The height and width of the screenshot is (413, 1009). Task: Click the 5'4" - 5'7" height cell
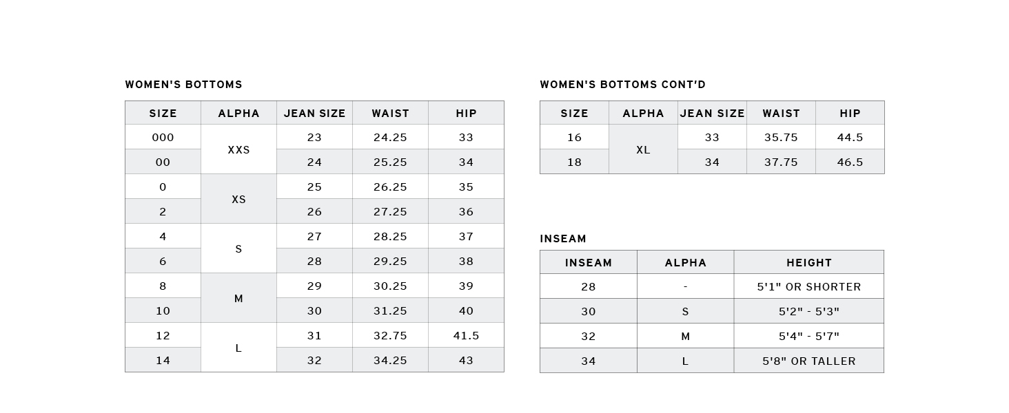[x=808, y=336]
